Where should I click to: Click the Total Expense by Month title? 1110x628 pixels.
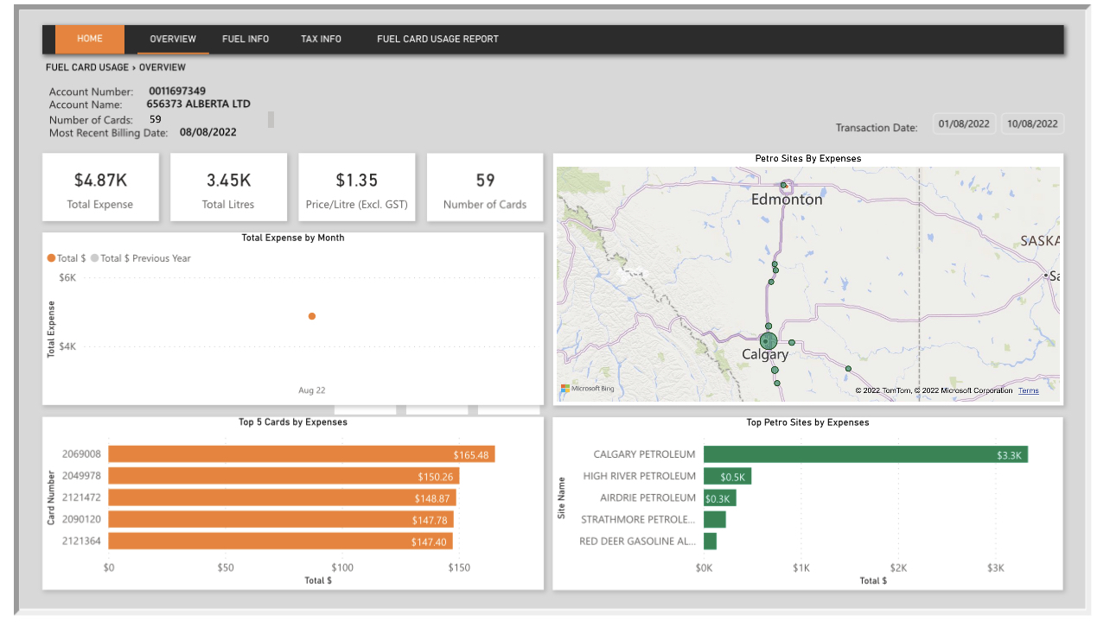coord(293,238)
